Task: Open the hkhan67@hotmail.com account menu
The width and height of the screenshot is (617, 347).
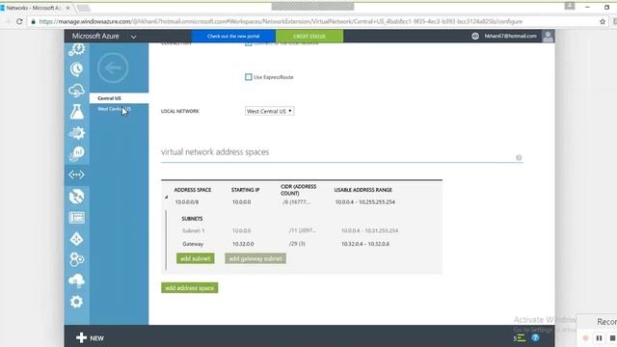Action: pos(510,37)
